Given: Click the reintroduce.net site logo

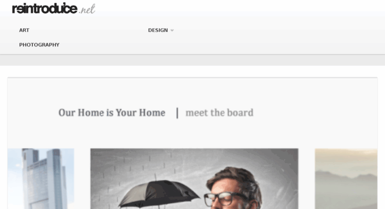Looking at the screenshot, I should tap(54, 8).
